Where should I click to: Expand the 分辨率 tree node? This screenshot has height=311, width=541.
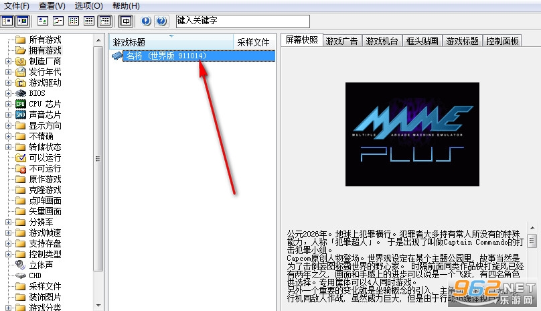click(x=8, y=223)
